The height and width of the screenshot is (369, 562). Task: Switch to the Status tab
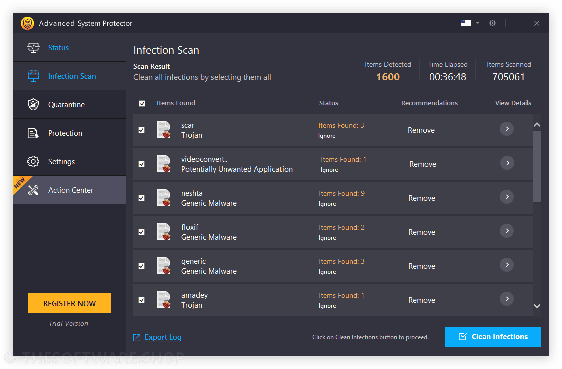69,47
